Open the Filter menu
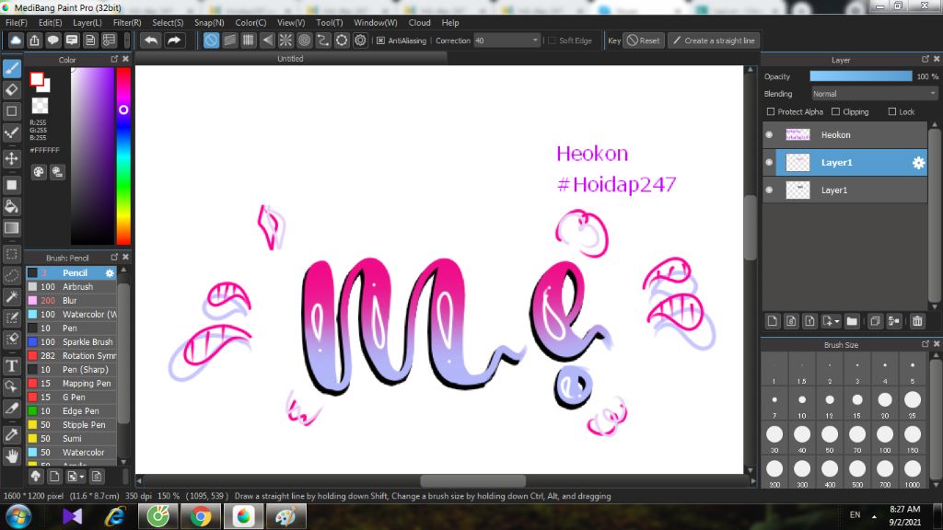 (x=127, y=22)
